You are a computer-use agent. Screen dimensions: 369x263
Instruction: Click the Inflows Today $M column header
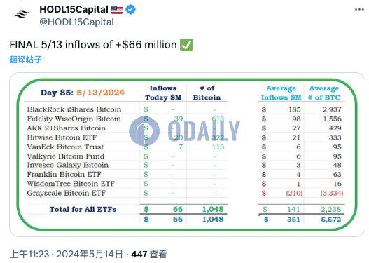coord(163,93)
